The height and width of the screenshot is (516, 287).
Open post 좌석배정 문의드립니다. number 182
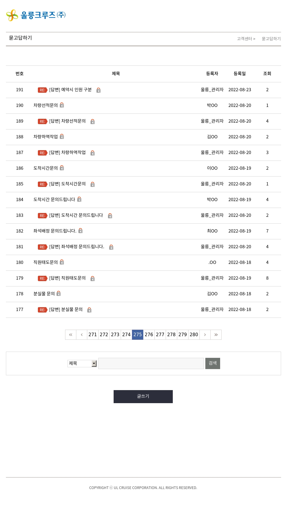55,231
